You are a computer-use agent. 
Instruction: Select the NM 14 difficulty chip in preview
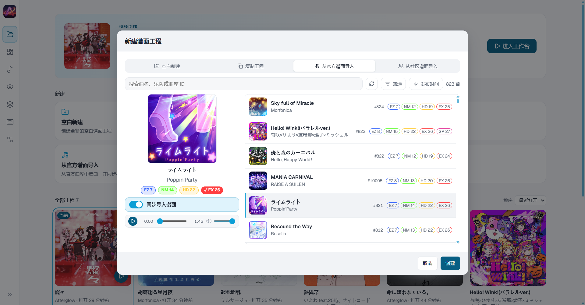(x=168, y=190)
